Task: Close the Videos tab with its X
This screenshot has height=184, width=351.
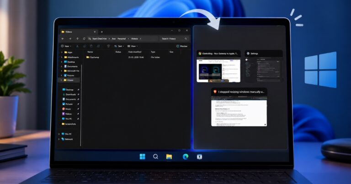Action: point(95,32)
